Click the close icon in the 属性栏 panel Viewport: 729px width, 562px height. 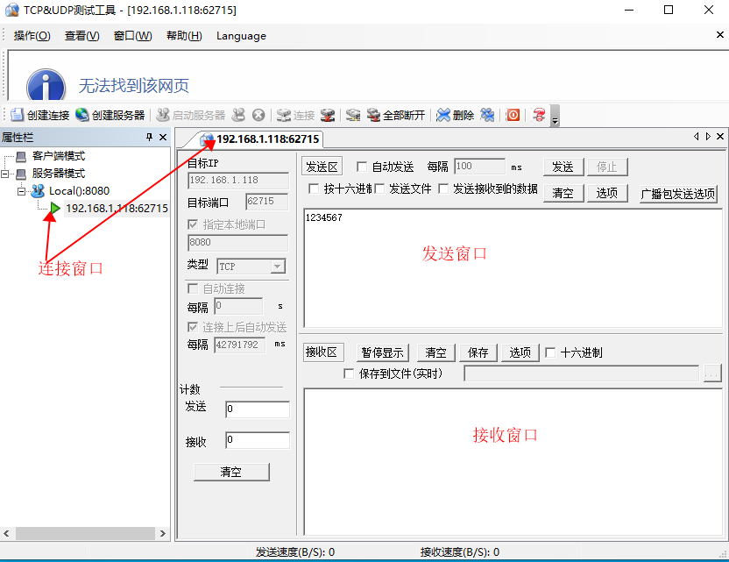pos(163,138)
